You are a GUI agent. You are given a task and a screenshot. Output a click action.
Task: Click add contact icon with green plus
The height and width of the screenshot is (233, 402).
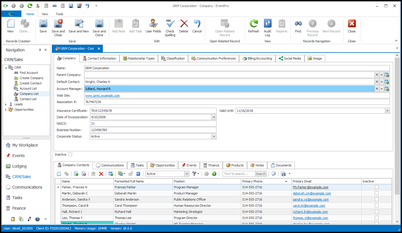click(x=76, y=174)
